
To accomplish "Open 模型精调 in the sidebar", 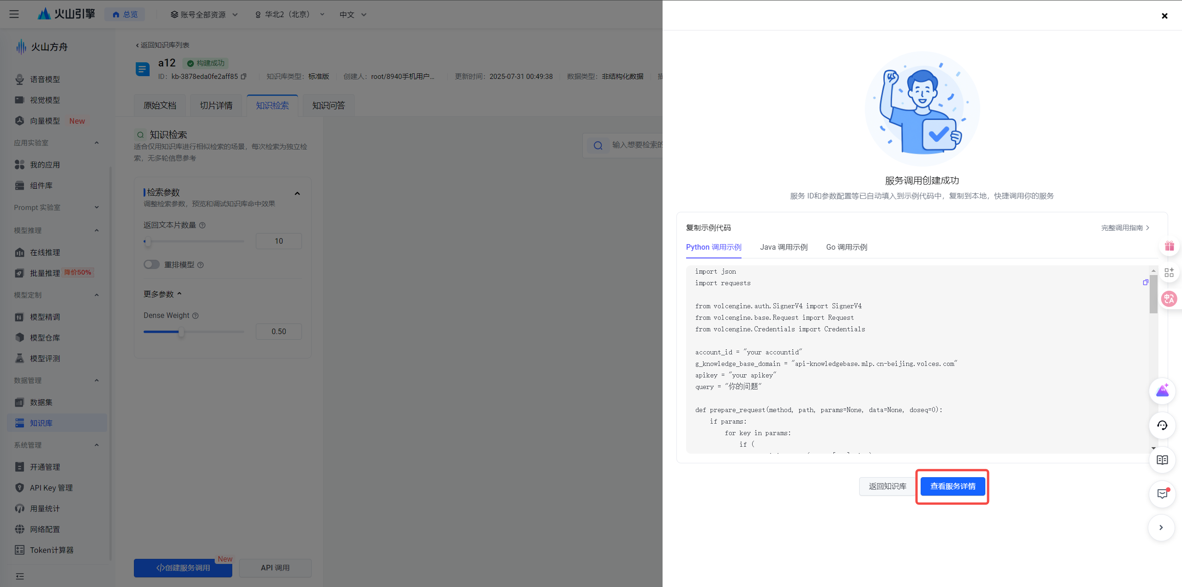I will pos(45,317).
